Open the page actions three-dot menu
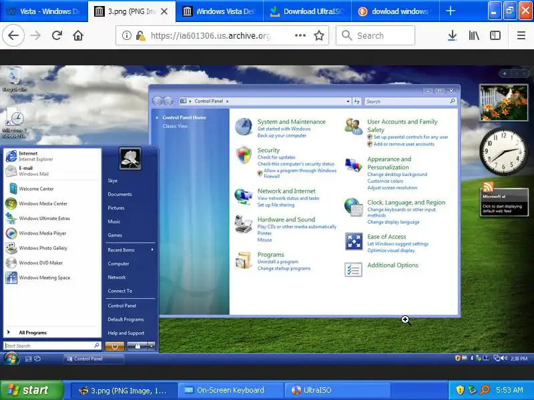 [x=300, y=35]
